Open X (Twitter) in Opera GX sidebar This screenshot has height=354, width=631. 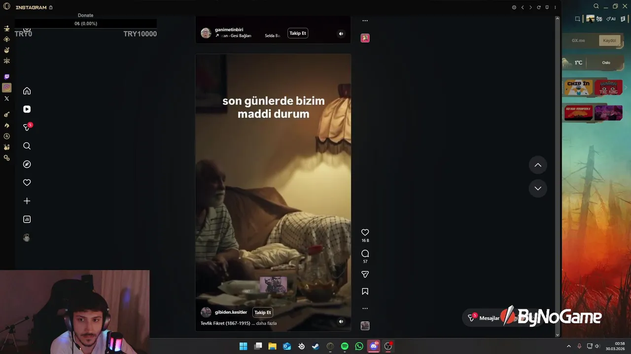coord(6,98)
